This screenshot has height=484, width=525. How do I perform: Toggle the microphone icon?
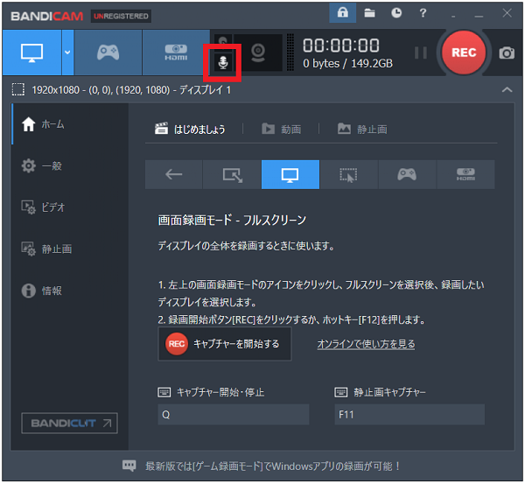(x=223, y=62)
